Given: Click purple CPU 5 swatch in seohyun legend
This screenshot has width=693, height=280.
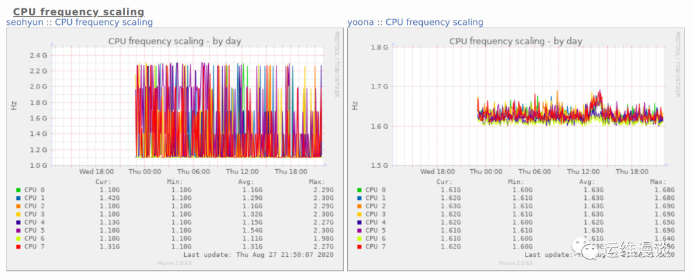Looking at the screenshot, I should tap(18, 231).
